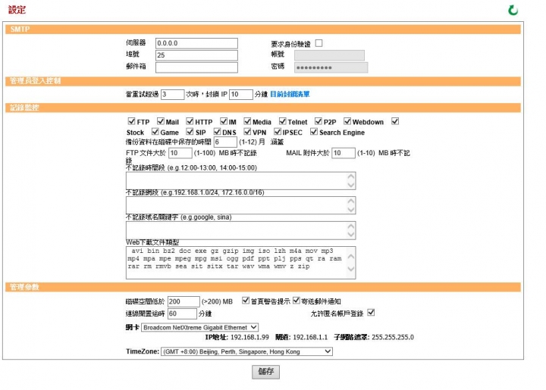
Task: Toggle the Search Engine checkbox
Action: pyautogui.click(x=314, y=132)
